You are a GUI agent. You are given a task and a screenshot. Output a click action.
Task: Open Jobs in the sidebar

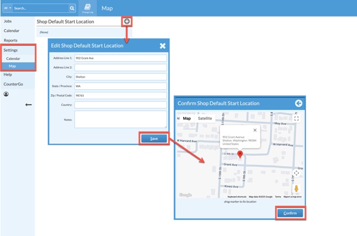(7, 21)
